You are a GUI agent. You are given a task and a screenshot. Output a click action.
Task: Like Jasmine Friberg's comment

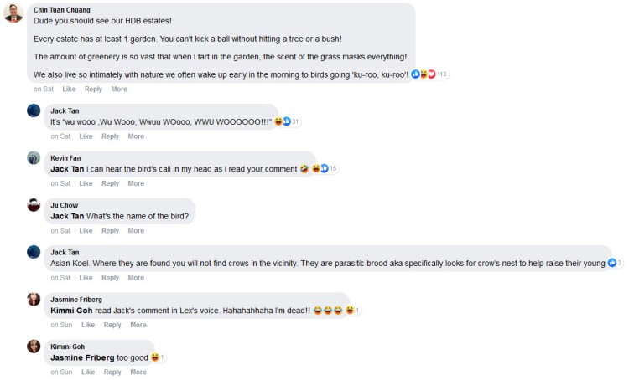click(87, 325)
